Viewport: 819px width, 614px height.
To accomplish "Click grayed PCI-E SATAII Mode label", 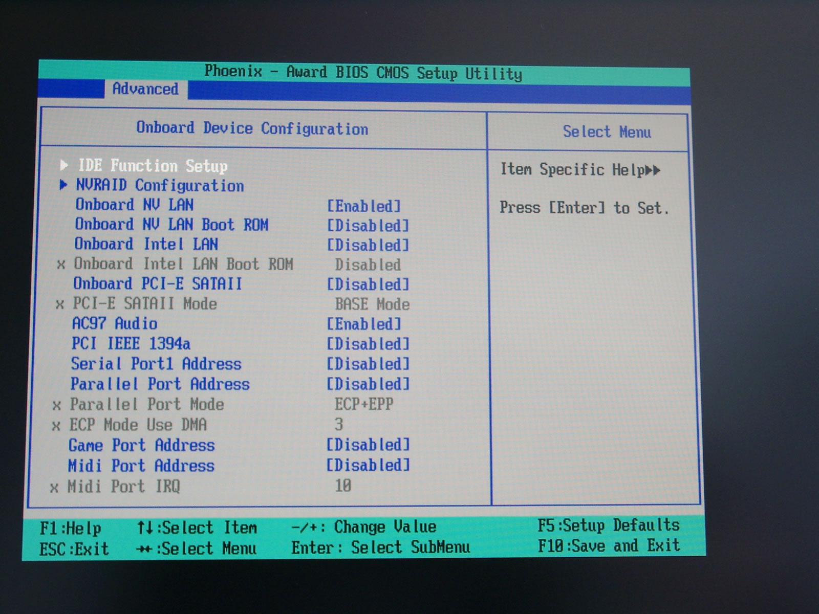I will 145,303.
